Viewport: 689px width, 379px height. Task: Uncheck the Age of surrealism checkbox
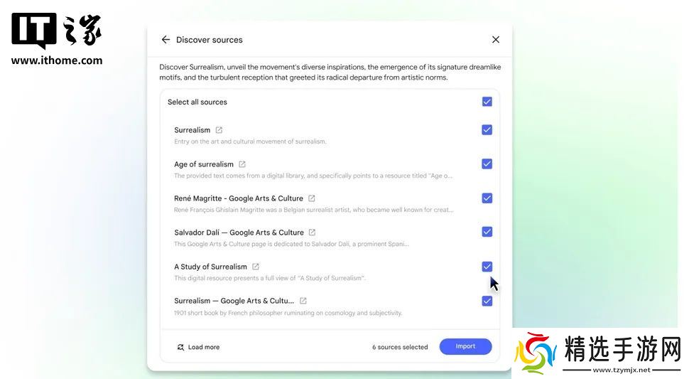coord(487,164)
